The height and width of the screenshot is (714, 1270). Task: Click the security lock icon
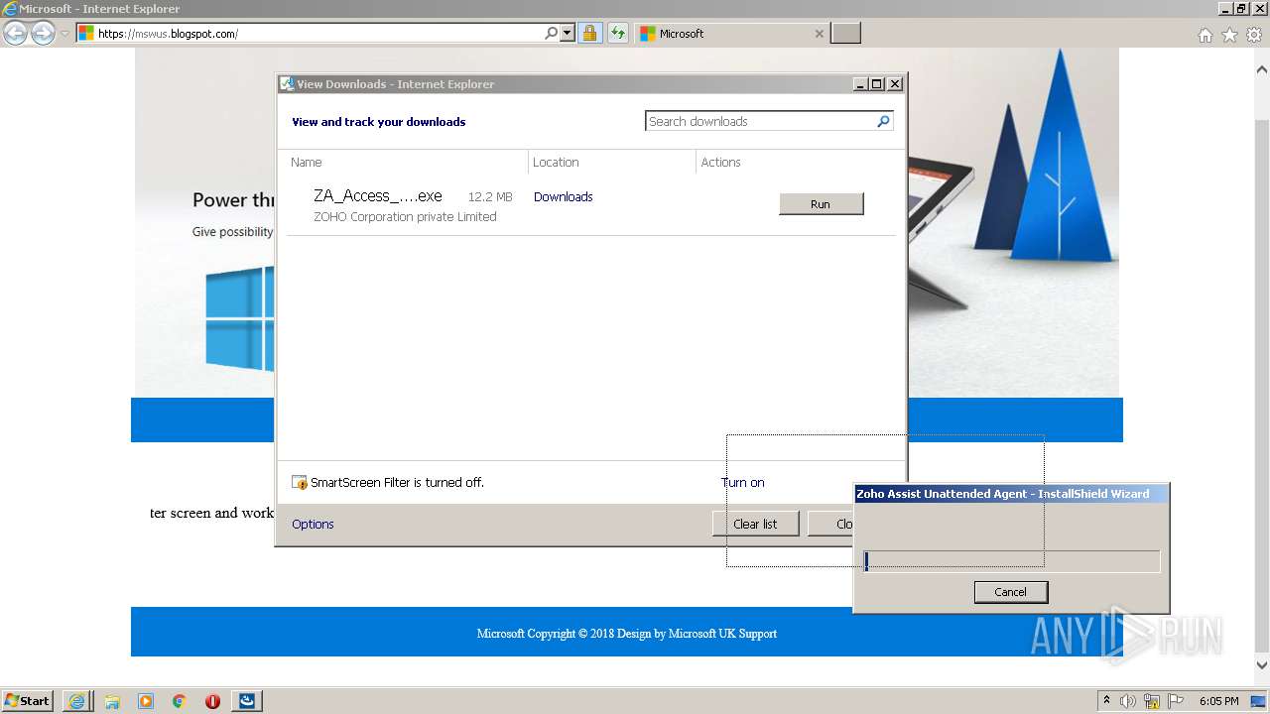click(x=589, y=33)
